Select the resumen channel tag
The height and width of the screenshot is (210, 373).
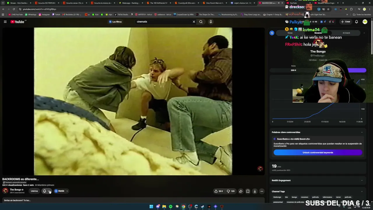click(305, 197)
